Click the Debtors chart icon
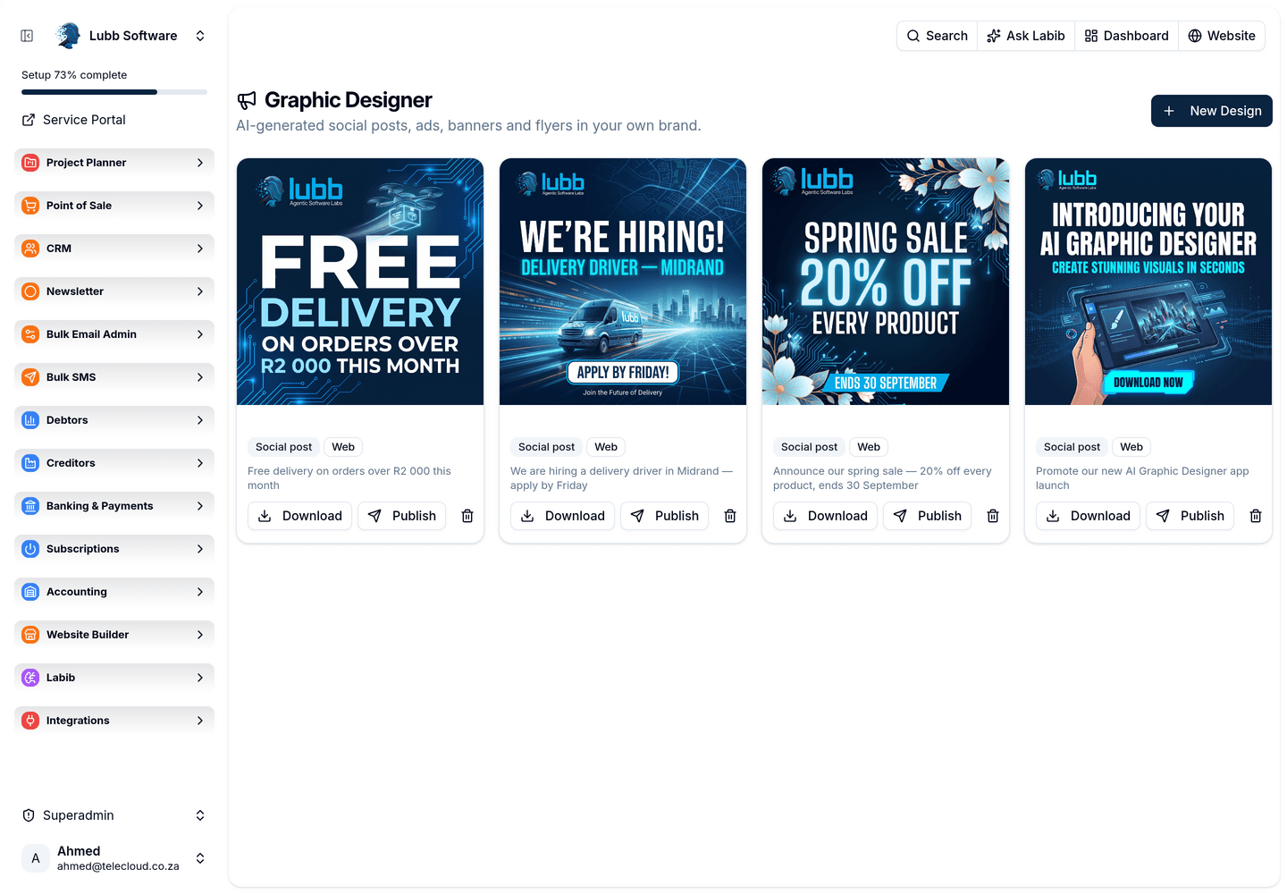 pyautogui.click(x=30, y=420)
